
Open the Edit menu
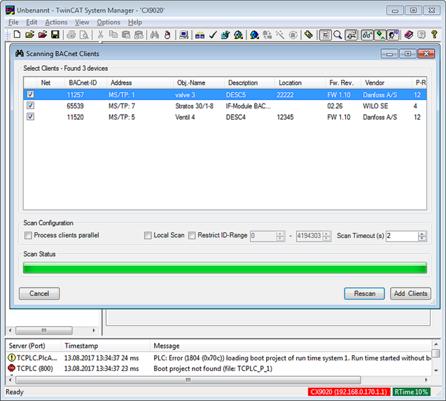(32, 22)
